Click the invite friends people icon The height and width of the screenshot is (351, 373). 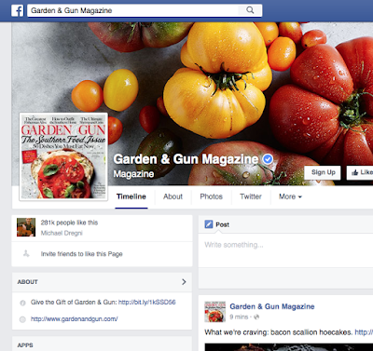click(x=26, y=254)
